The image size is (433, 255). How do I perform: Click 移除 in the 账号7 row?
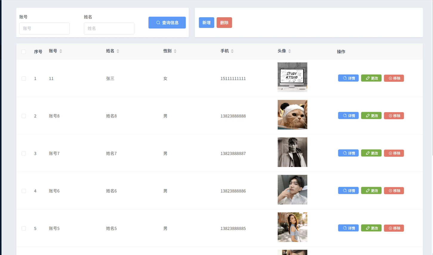394,153
